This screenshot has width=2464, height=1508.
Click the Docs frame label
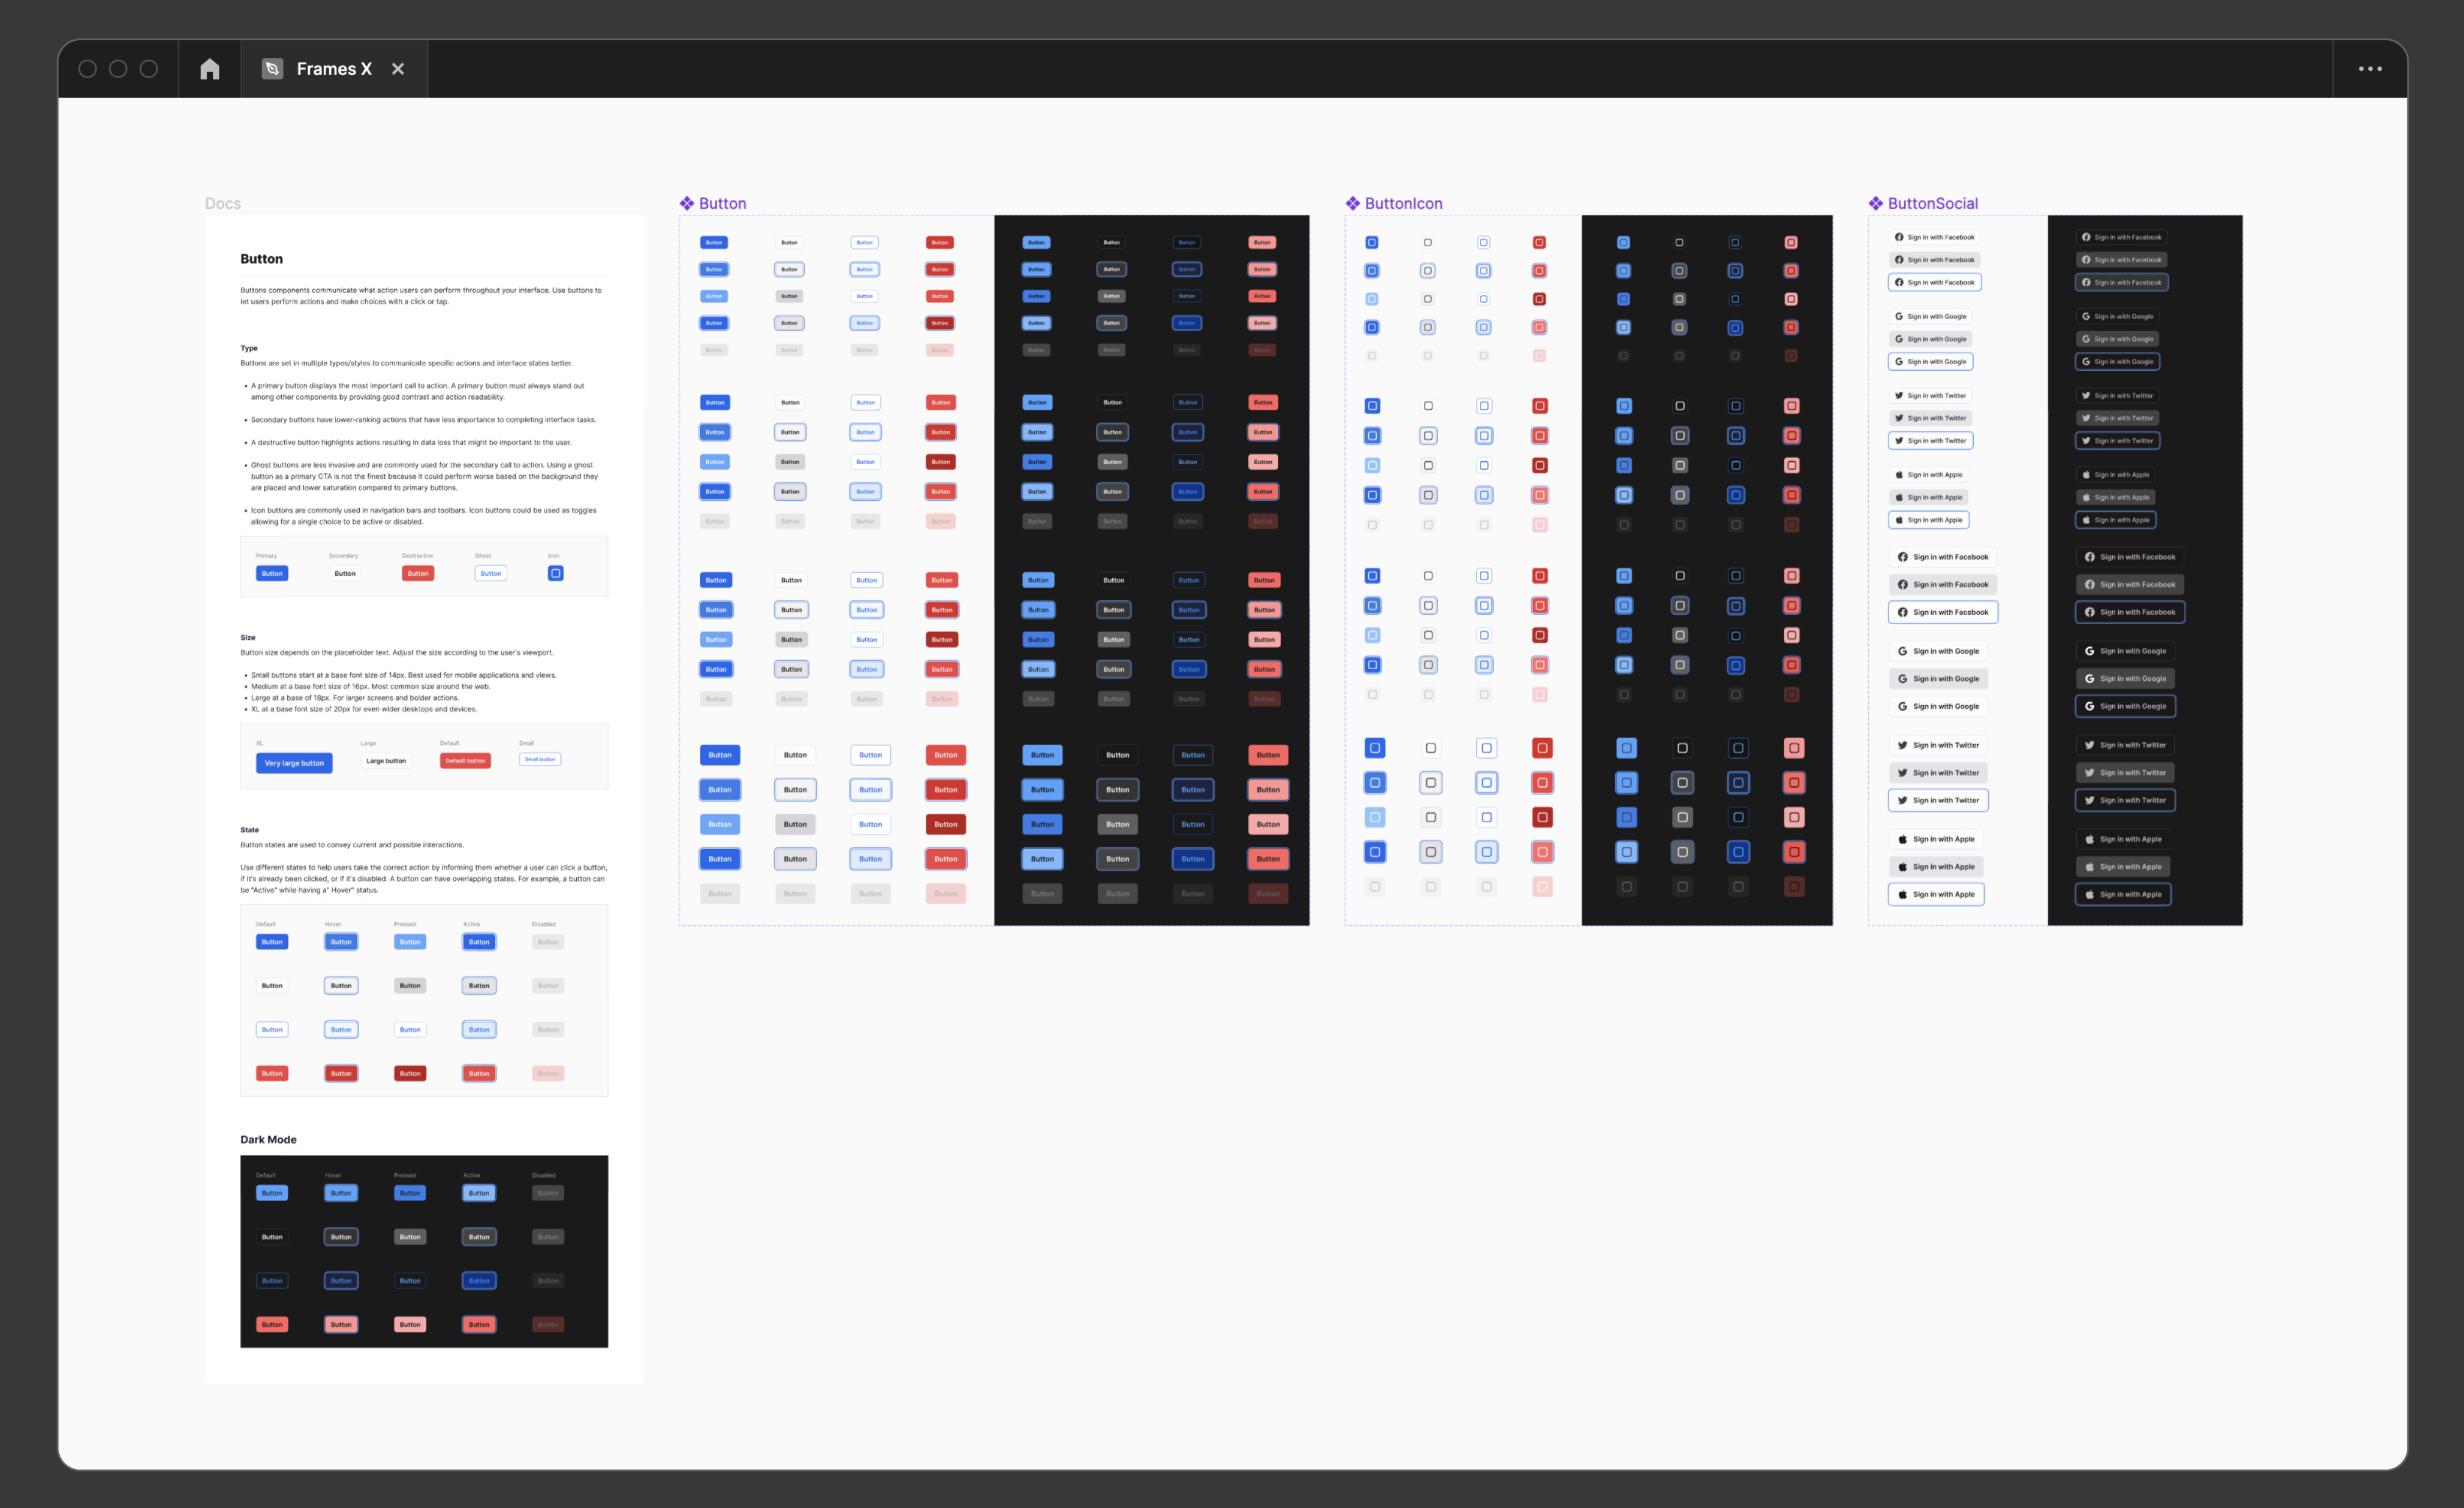(222, 203)
